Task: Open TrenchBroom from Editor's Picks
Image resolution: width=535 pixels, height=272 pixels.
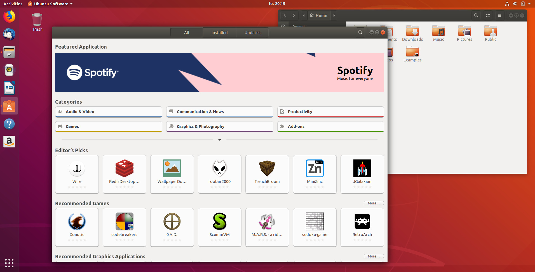Action: [267, 174]
